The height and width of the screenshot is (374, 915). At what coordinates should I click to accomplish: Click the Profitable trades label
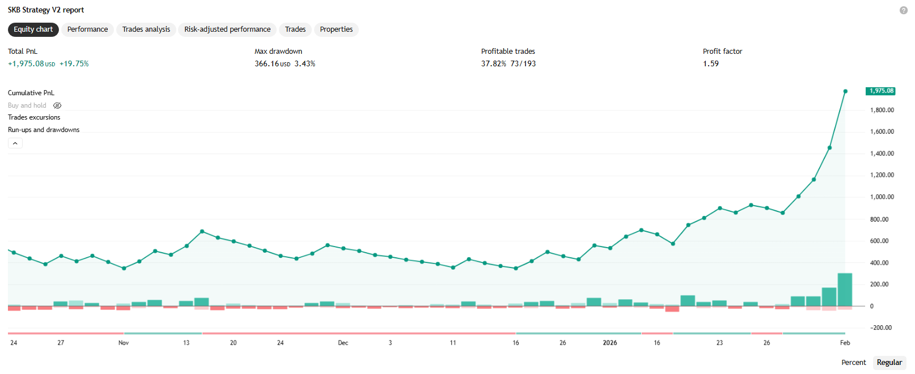coord(508,52)
